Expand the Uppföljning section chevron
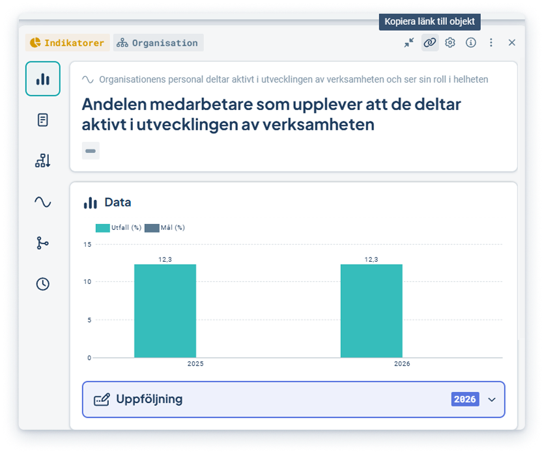 click(x=492, y=399)
